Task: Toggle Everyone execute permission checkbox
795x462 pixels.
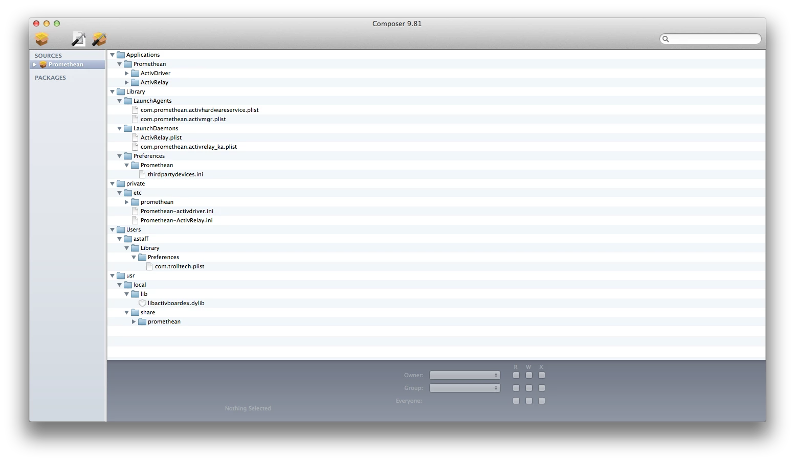Action: tap(542, 401)
